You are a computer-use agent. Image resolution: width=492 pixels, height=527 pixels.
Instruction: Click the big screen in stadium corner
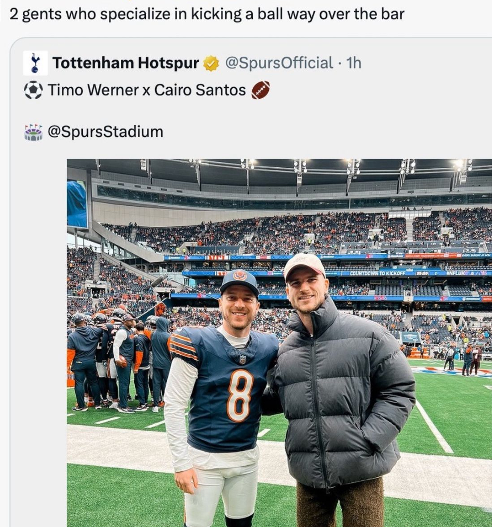pos(77,204)
